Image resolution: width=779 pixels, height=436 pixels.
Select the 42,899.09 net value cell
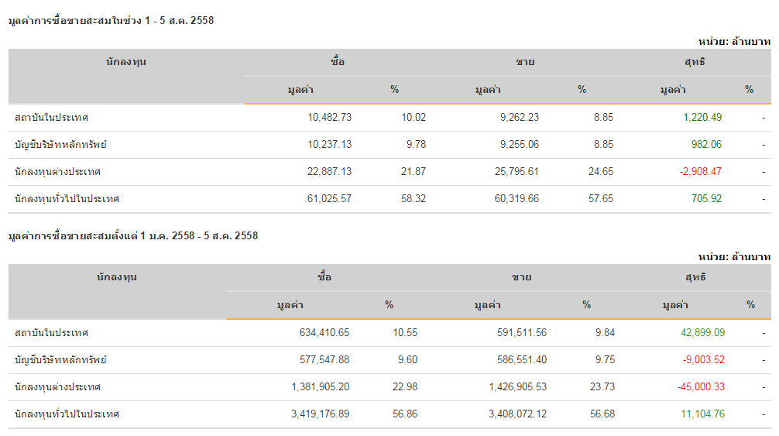click(702, 333)
